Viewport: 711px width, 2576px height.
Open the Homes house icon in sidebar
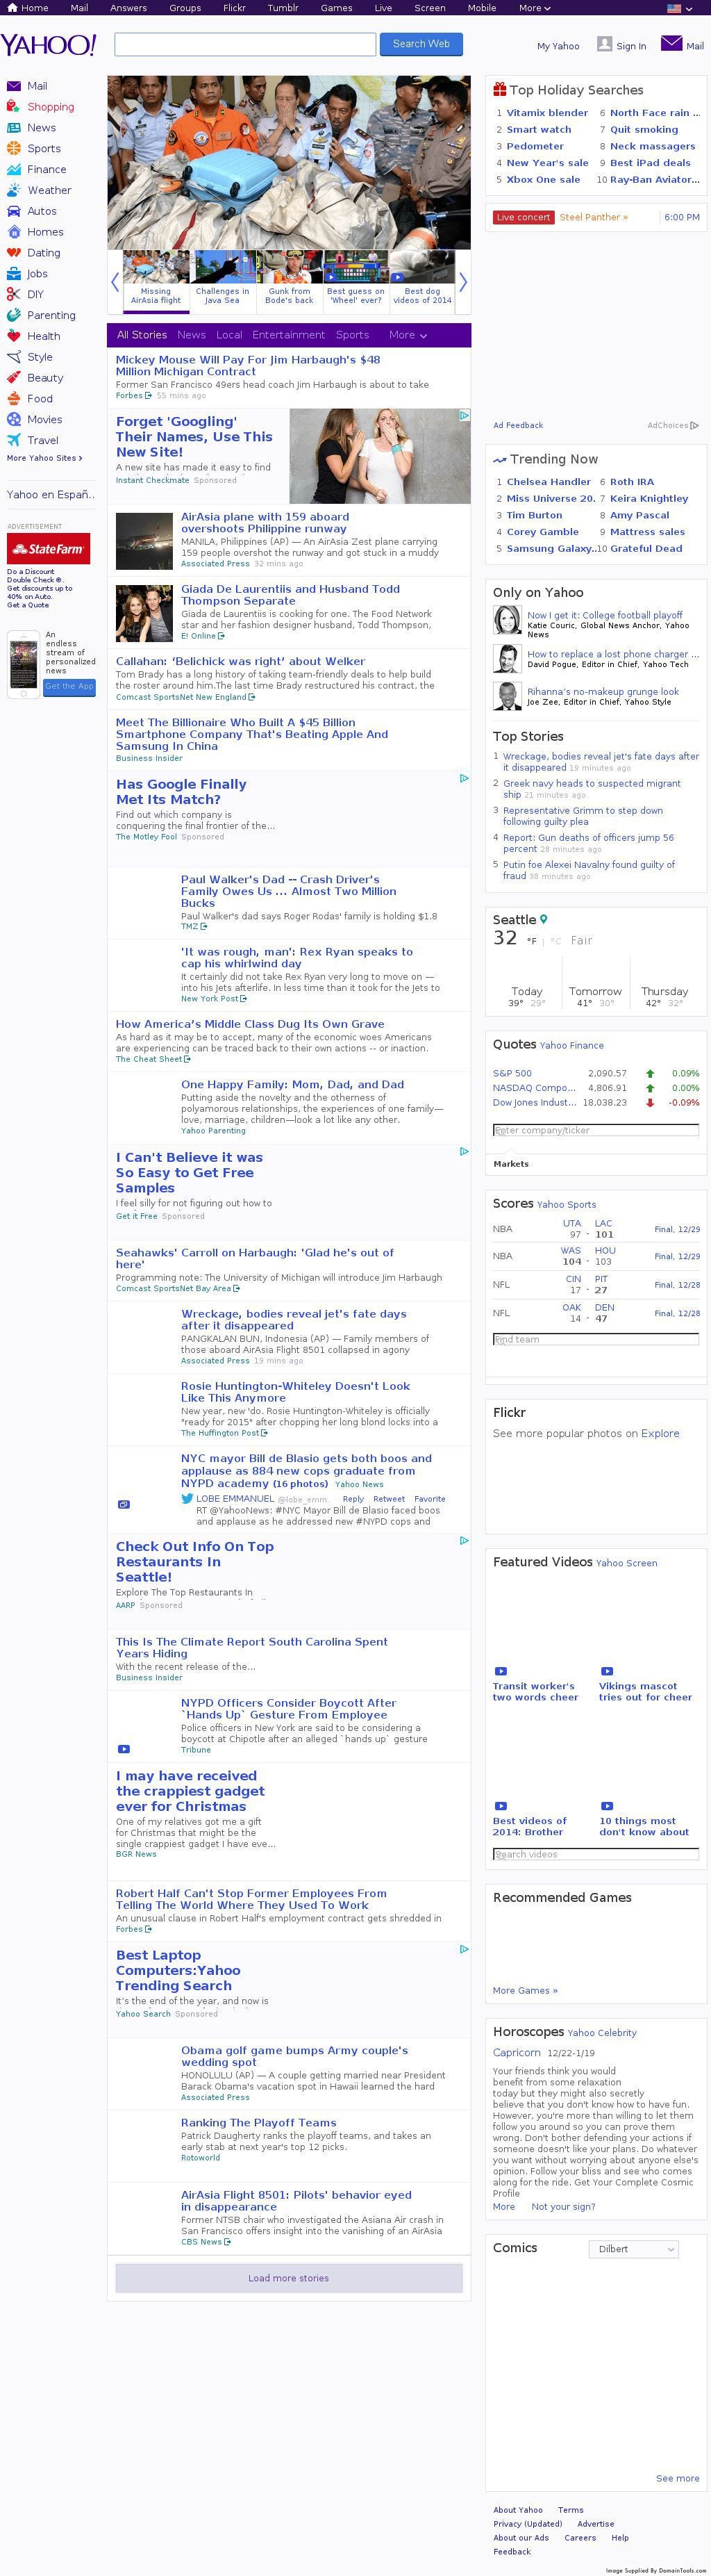click(x=13, y=232)
